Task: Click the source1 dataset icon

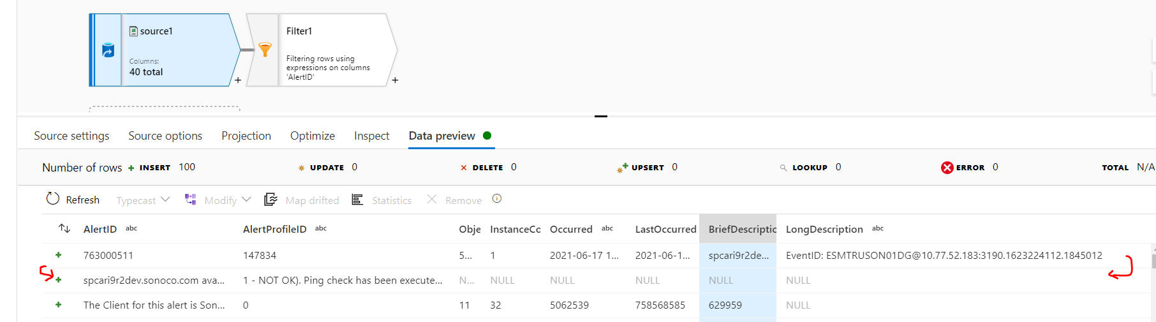Action: (108, 50)
